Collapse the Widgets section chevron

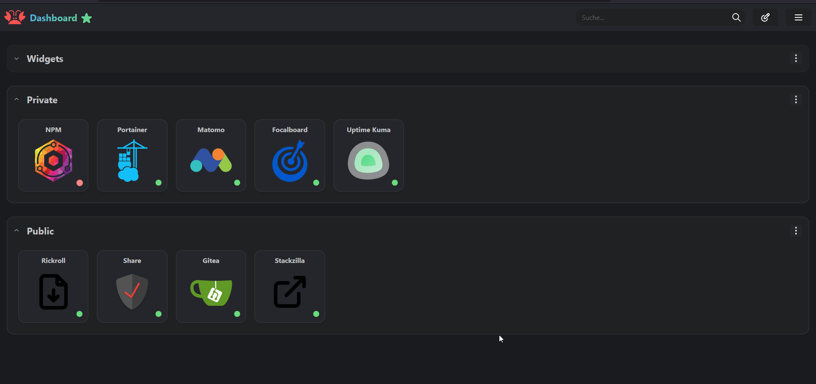click(16, 59)
